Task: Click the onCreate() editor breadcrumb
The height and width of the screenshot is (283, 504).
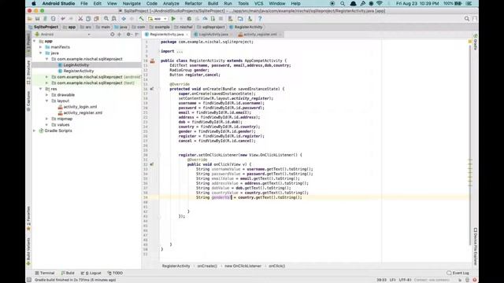Action: (x=207, y=266)
